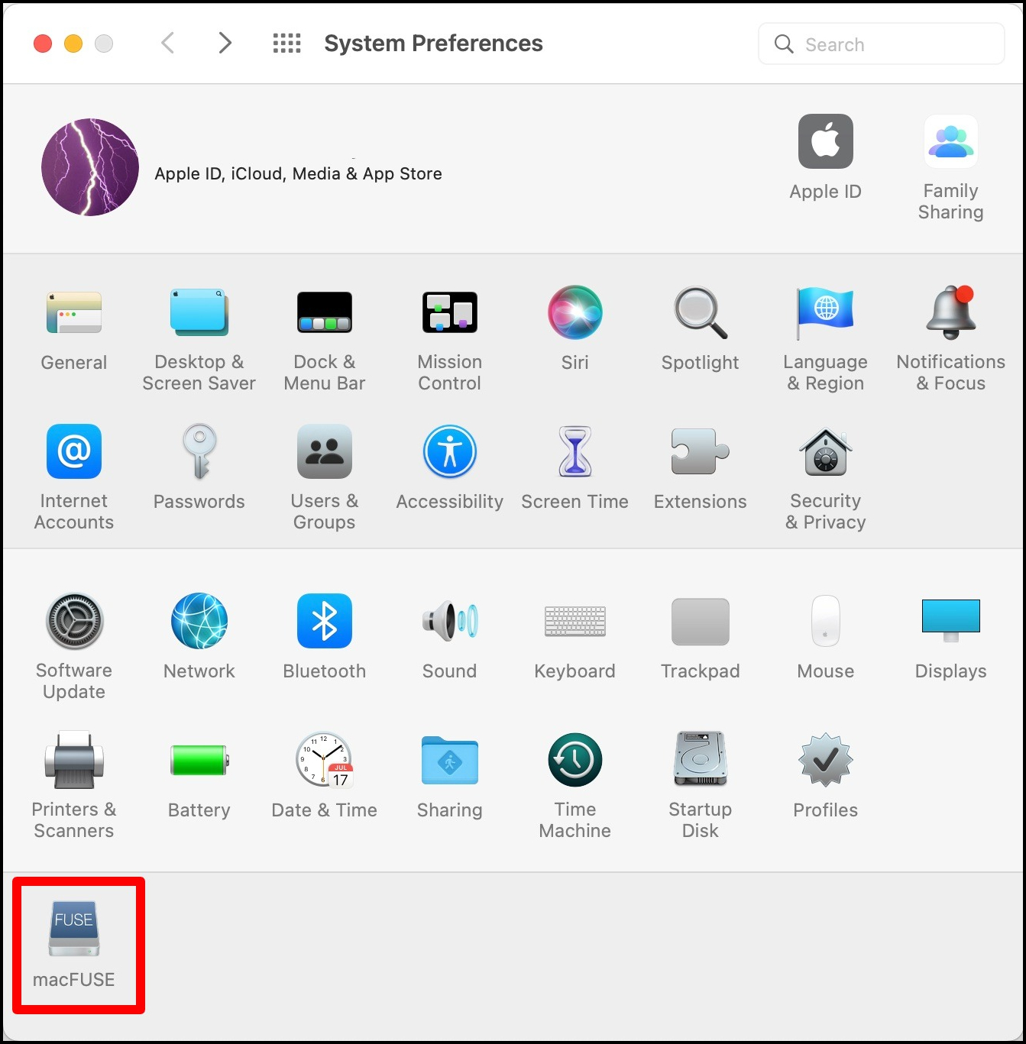Click the lightning user profile picture
This screenshot has width=1026, height=1044.
click(90, 167)
